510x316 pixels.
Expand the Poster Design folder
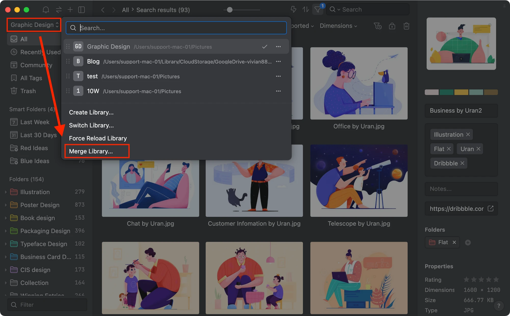click(6, 205)
